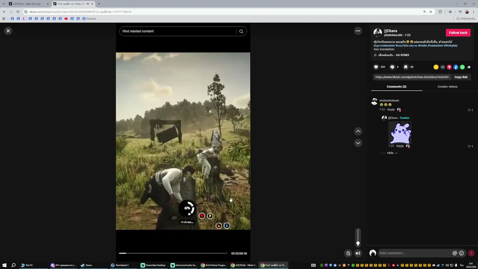Open the Windows Start menu
This screenshot has height=269, width=478.
(x=4, y=265)
